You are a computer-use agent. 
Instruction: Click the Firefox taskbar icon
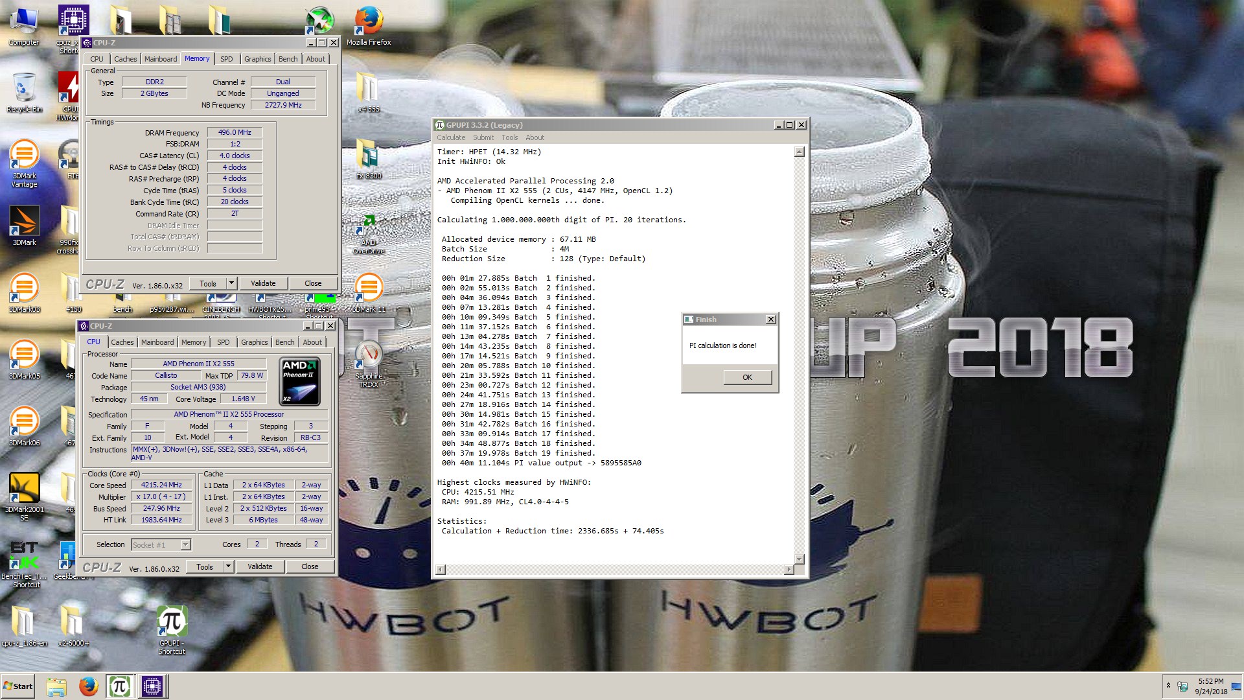(x=88, y=686)
